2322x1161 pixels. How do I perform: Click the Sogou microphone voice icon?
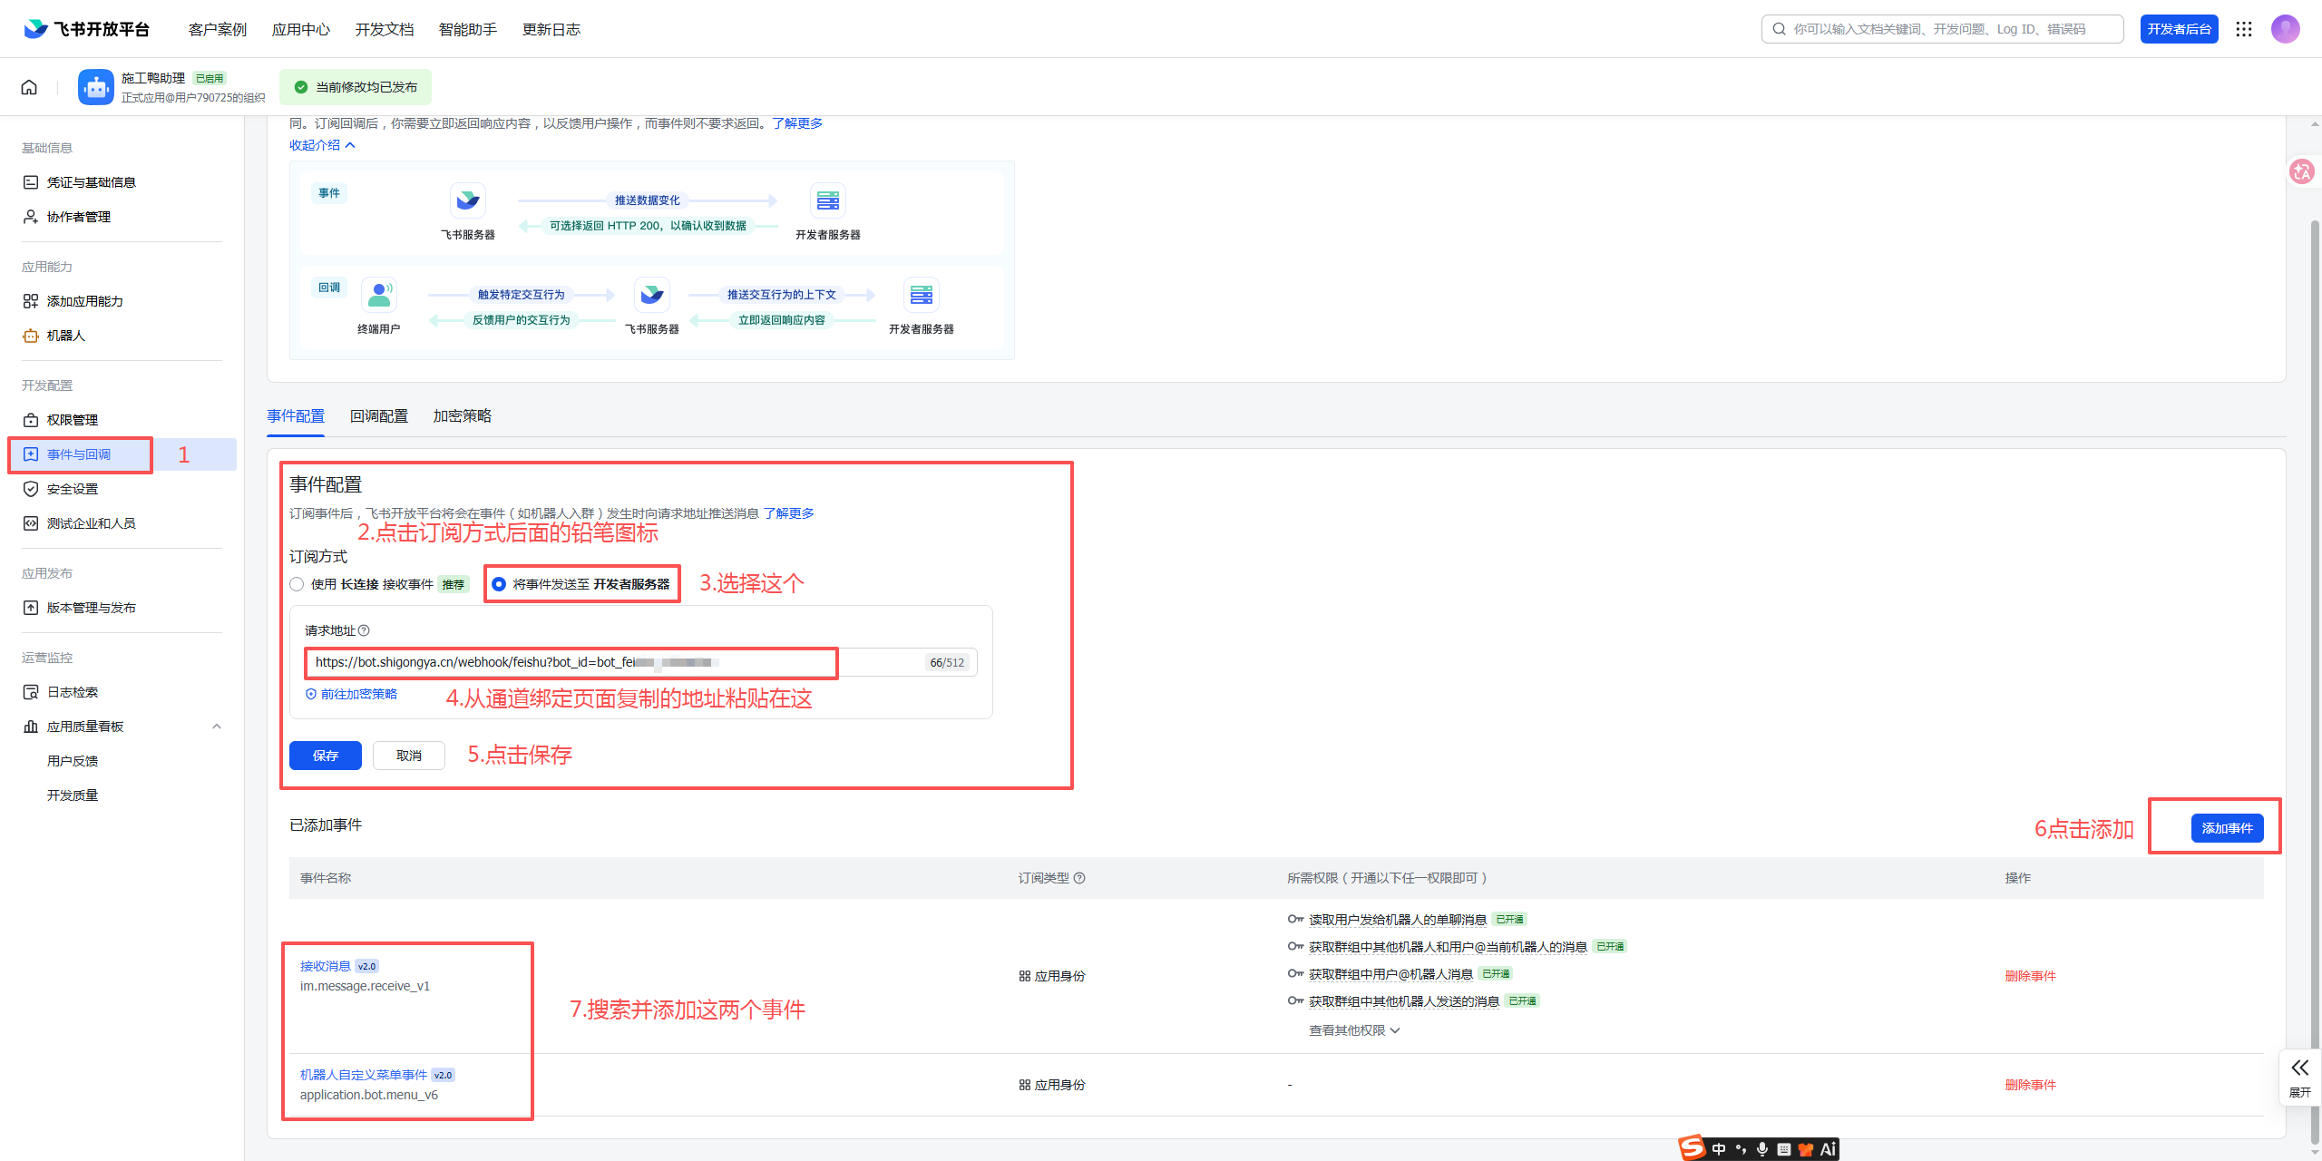[x=1762, y=1149]
